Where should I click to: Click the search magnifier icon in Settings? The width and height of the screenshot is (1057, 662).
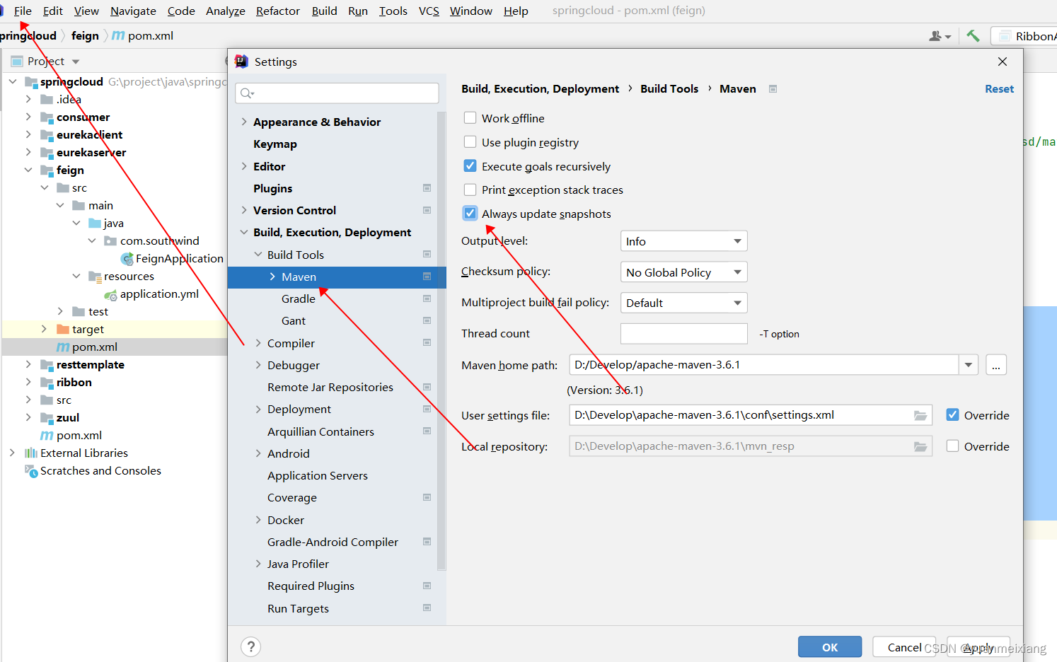click(x=247, y=93)
